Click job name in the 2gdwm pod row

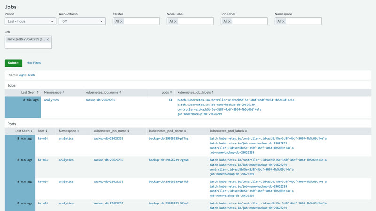109,160
